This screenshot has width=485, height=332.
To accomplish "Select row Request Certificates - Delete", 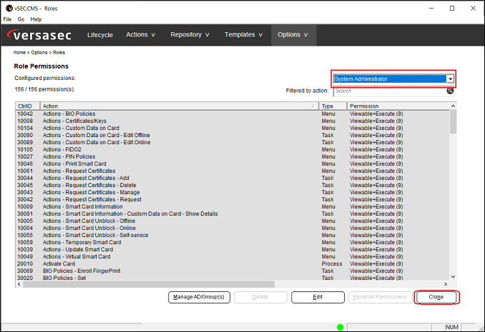I will pyautogui.click(x=232, y=185).
